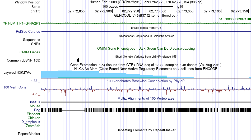Click the Common dbSNP(155) label

pyautogui.click(x=24, y=60)
